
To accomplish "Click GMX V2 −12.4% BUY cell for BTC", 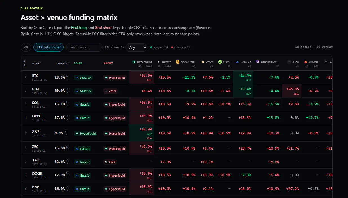I will (243, 77).
